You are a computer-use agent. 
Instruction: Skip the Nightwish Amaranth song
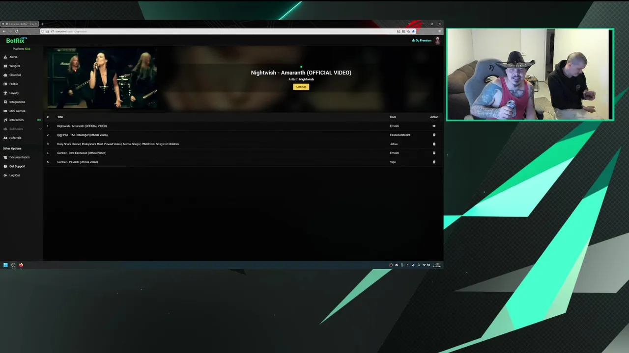click(434, 126)
